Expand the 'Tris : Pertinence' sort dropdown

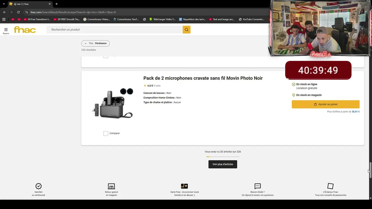[95, 43]
